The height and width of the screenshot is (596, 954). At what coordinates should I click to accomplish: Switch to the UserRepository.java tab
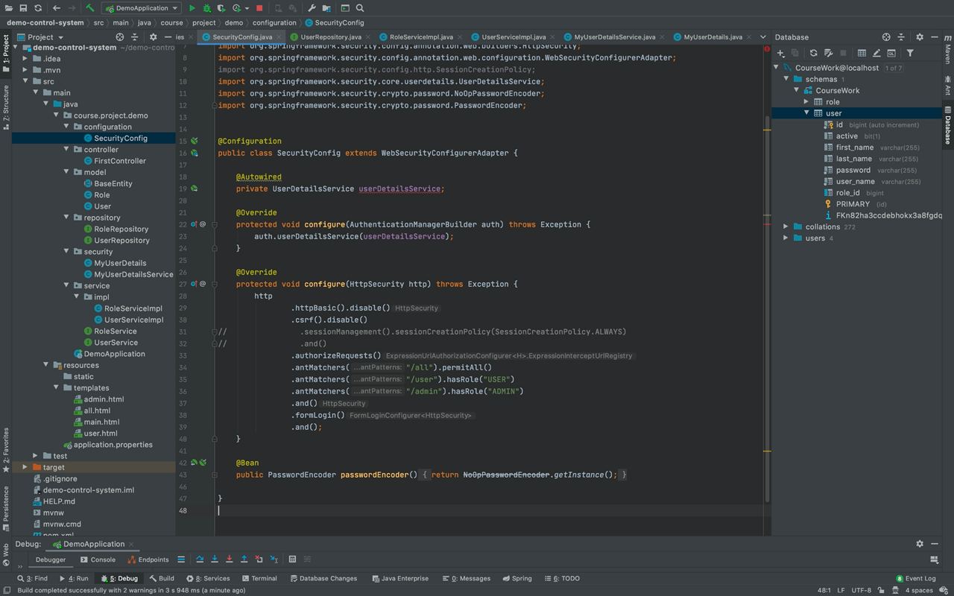pyautogui.click(x=331, y=37)
